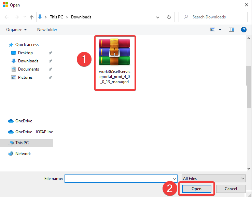
Task: Click the vertical scrollbar thumb
Action: pos(249,87)
